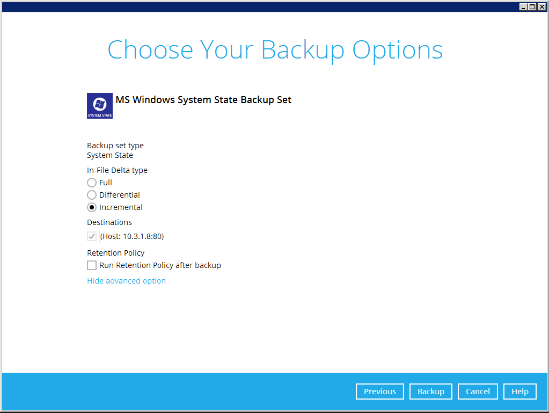Select the Full delta type option
The image size is (549, 413).
point(92,183)
